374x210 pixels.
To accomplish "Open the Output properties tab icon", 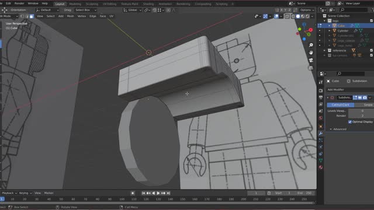I will click(x=321, y=97).
